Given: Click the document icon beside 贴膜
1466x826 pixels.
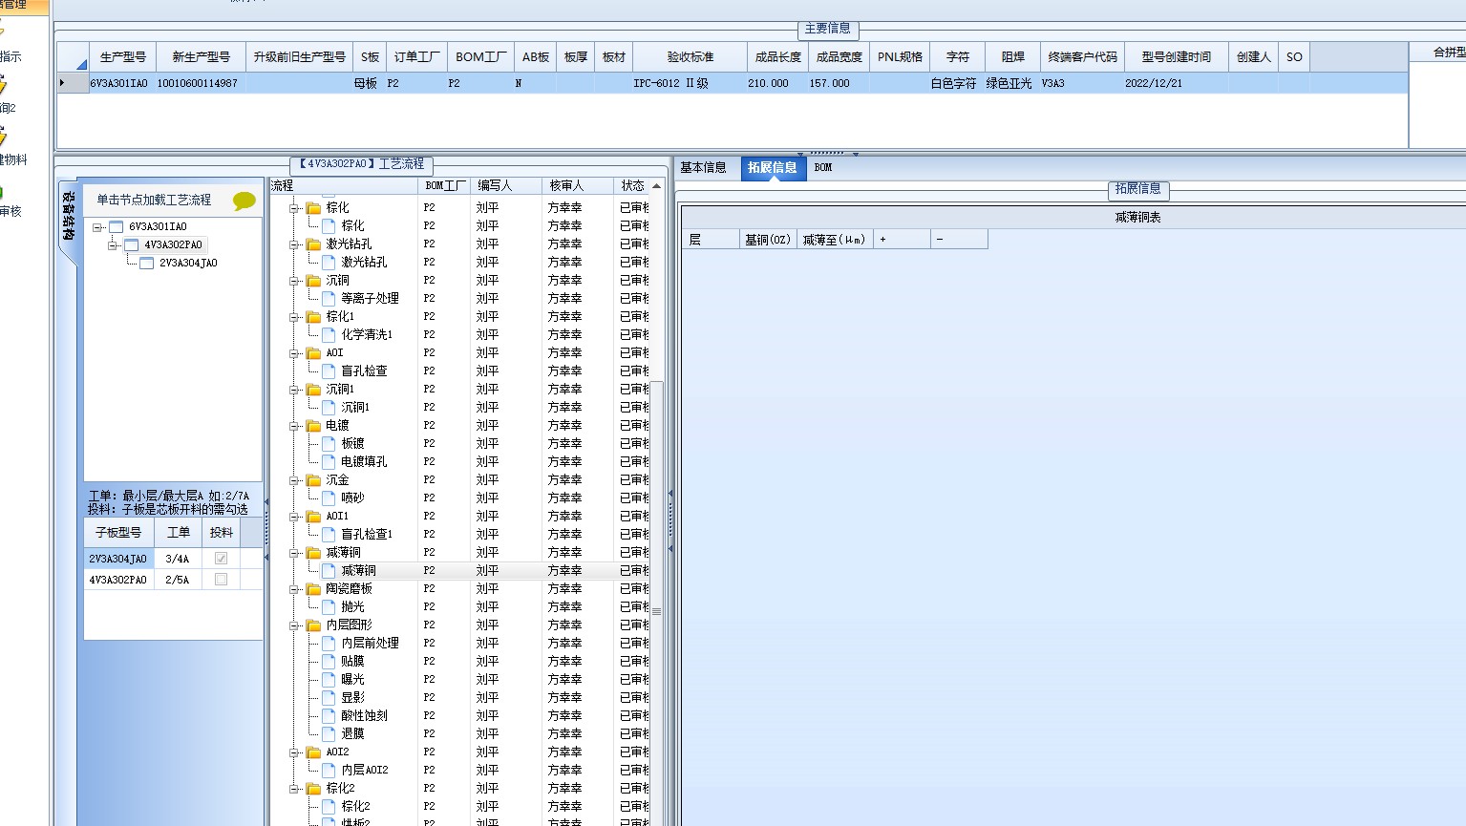Looking at the screenshot, I should point(329,662).
